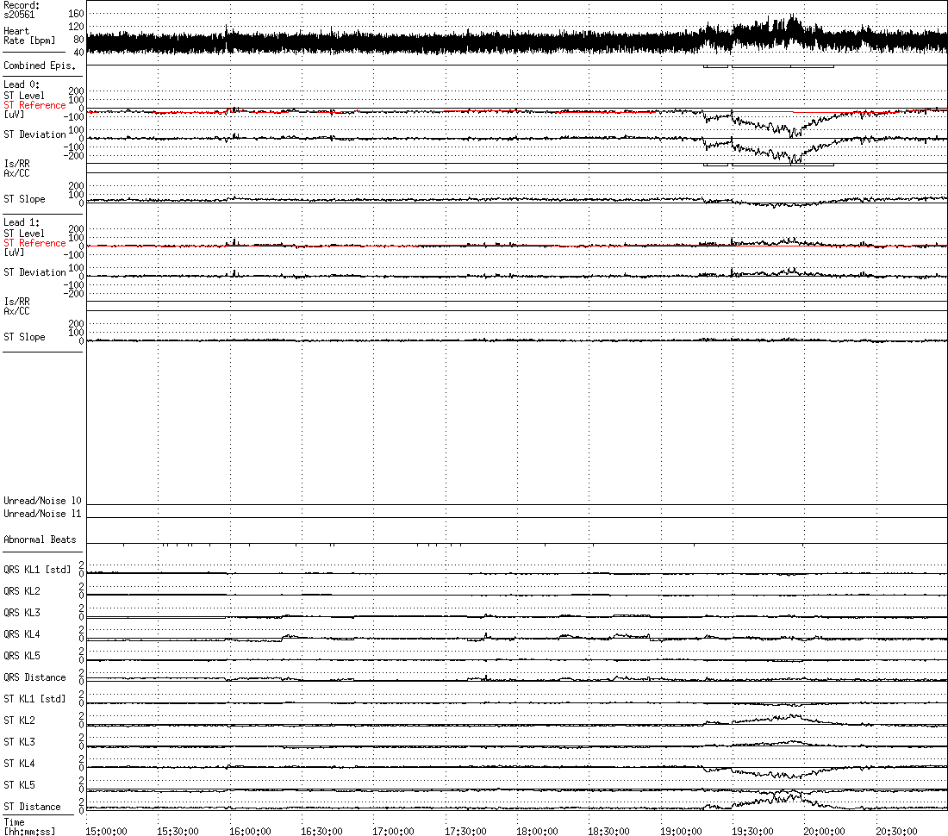Click the 20:30:00 time axis label
948x836 pixels.
tap(895, 831)
